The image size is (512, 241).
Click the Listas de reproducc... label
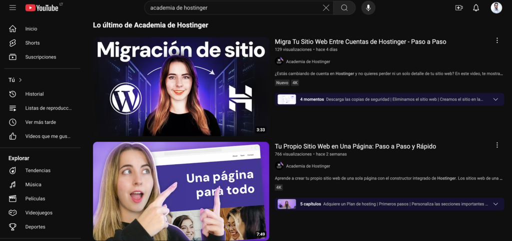[48, 108]
